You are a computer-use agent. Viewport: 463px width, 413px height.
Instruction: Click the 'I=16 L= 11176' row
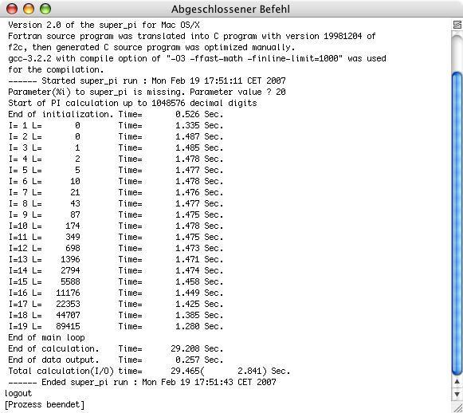[x=116, y=293]
